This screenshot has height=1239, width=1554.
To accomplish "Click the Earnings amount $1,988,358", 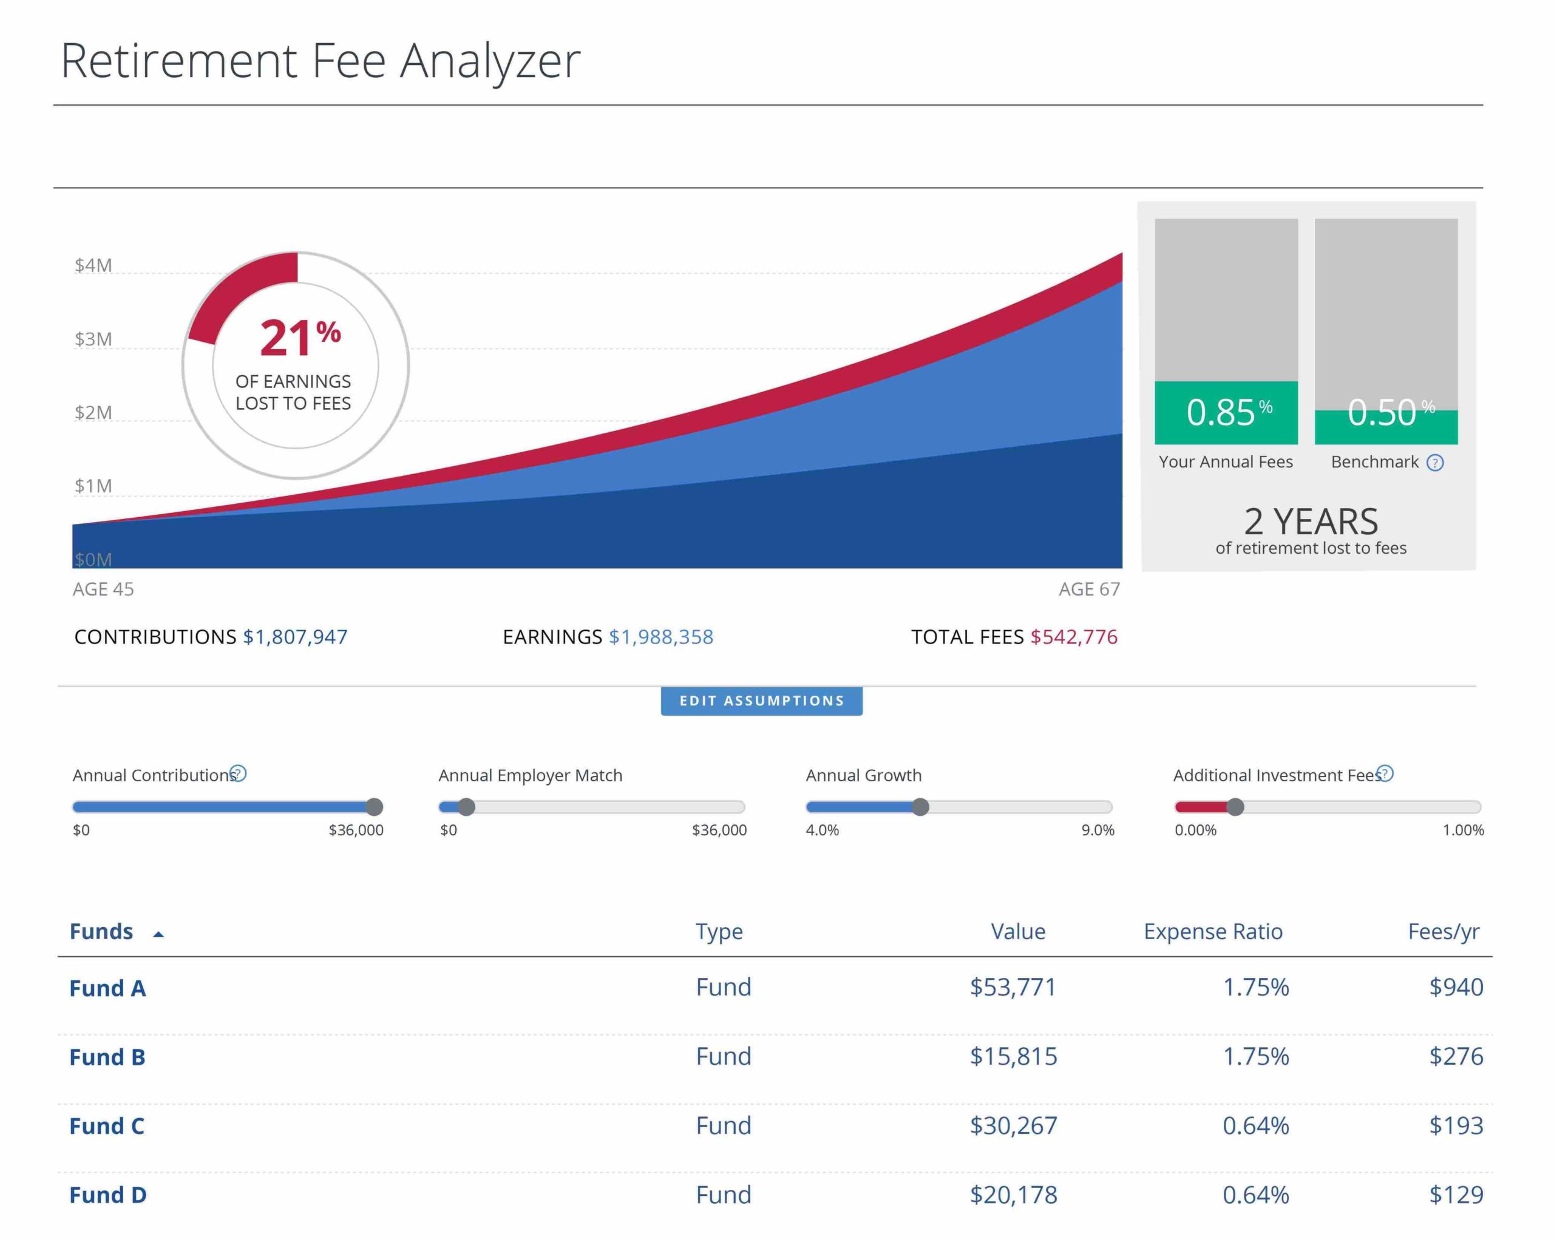I will point(661,637).
